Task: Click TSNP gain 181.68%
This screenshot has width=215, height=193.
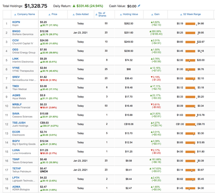Action: [155, 159]
